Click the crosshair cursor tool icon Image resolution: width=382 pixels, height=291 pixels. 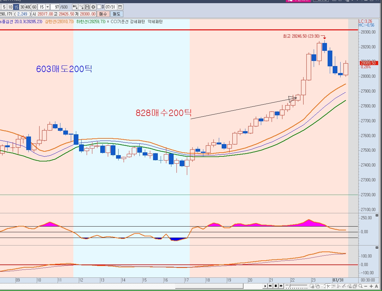point(328,286)
